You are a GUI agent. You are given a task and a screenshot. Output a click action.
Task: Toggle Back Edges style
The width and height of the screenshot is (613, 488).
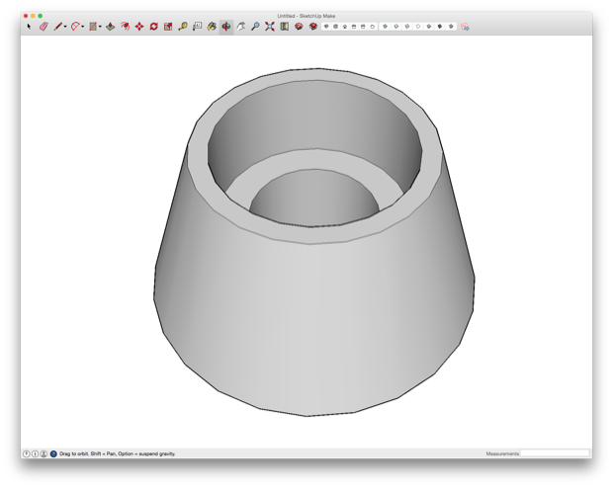(396, 27)
